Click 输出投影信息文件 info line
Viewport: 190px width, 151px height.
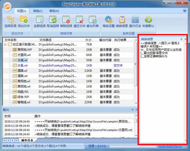click(x=154, y=53)
